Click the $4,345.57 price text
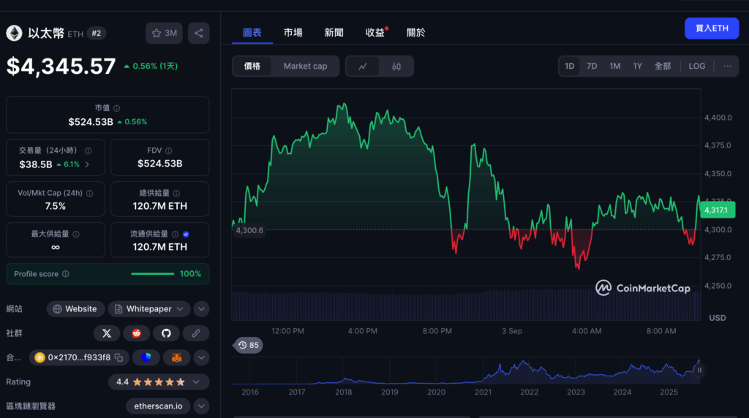 coord(61,66)
